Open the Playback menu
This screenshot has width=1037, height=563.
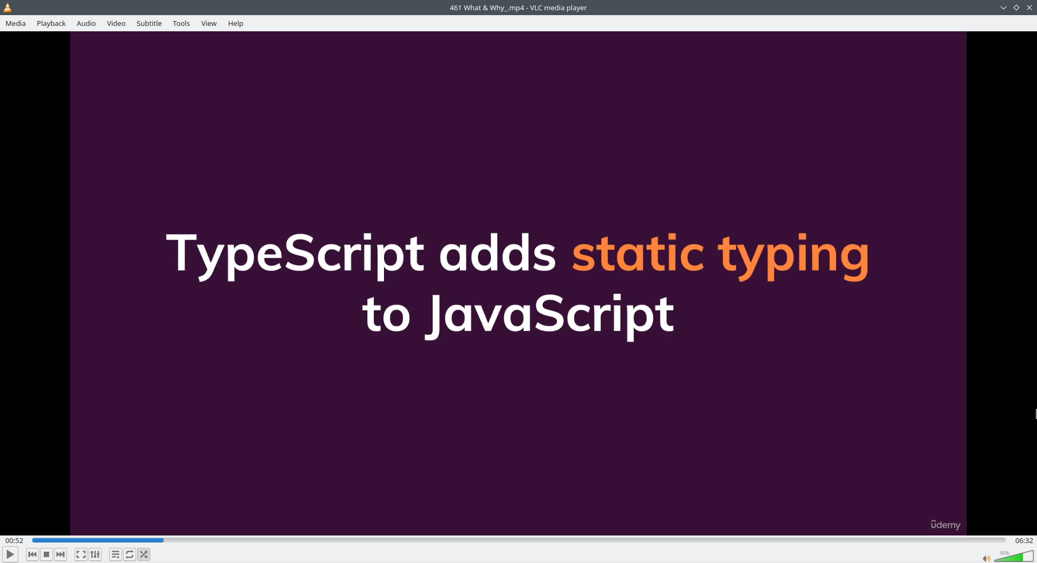tap(51, 23)
